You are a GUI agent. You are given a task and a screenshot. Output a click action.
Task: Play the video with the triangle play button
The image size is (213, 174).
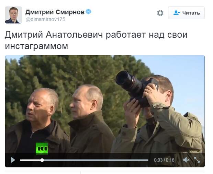tap(13, 160)
